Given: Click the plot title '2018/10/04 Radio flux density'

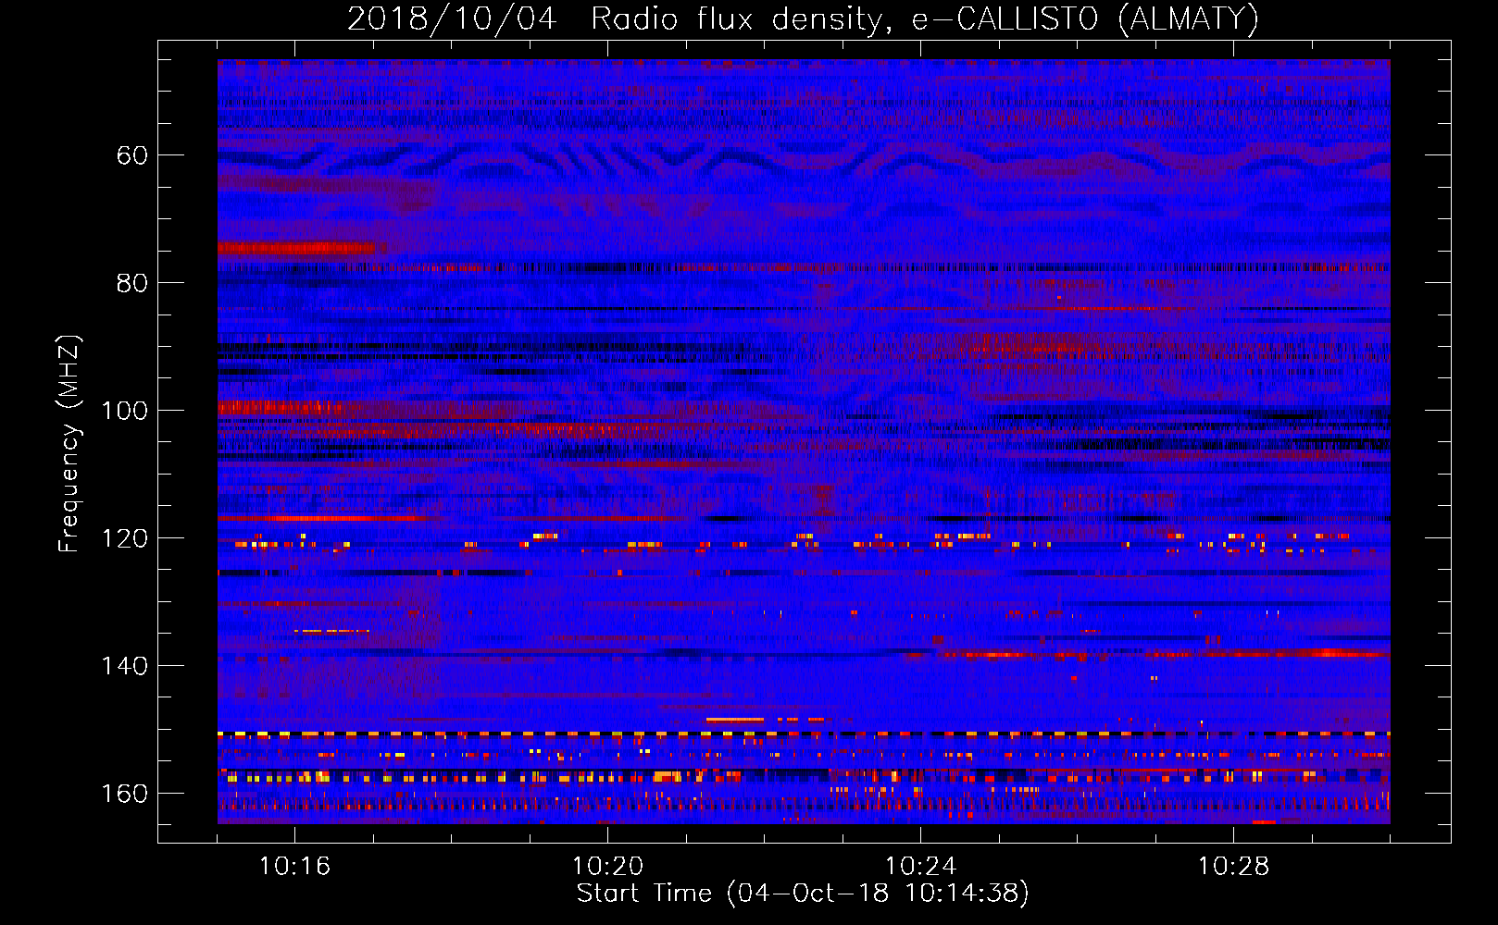Looking at the screenshot, I should point(803,18).
